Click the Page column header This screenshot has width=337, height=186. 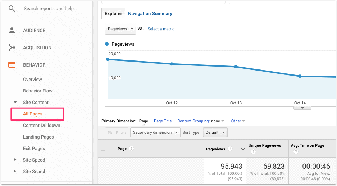(x=122, y=149)
